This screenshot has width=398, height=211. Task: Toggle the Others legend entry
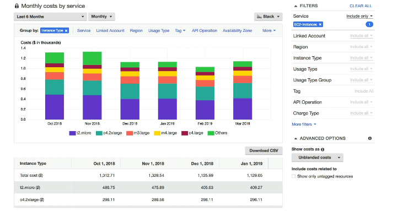[217, 133]
